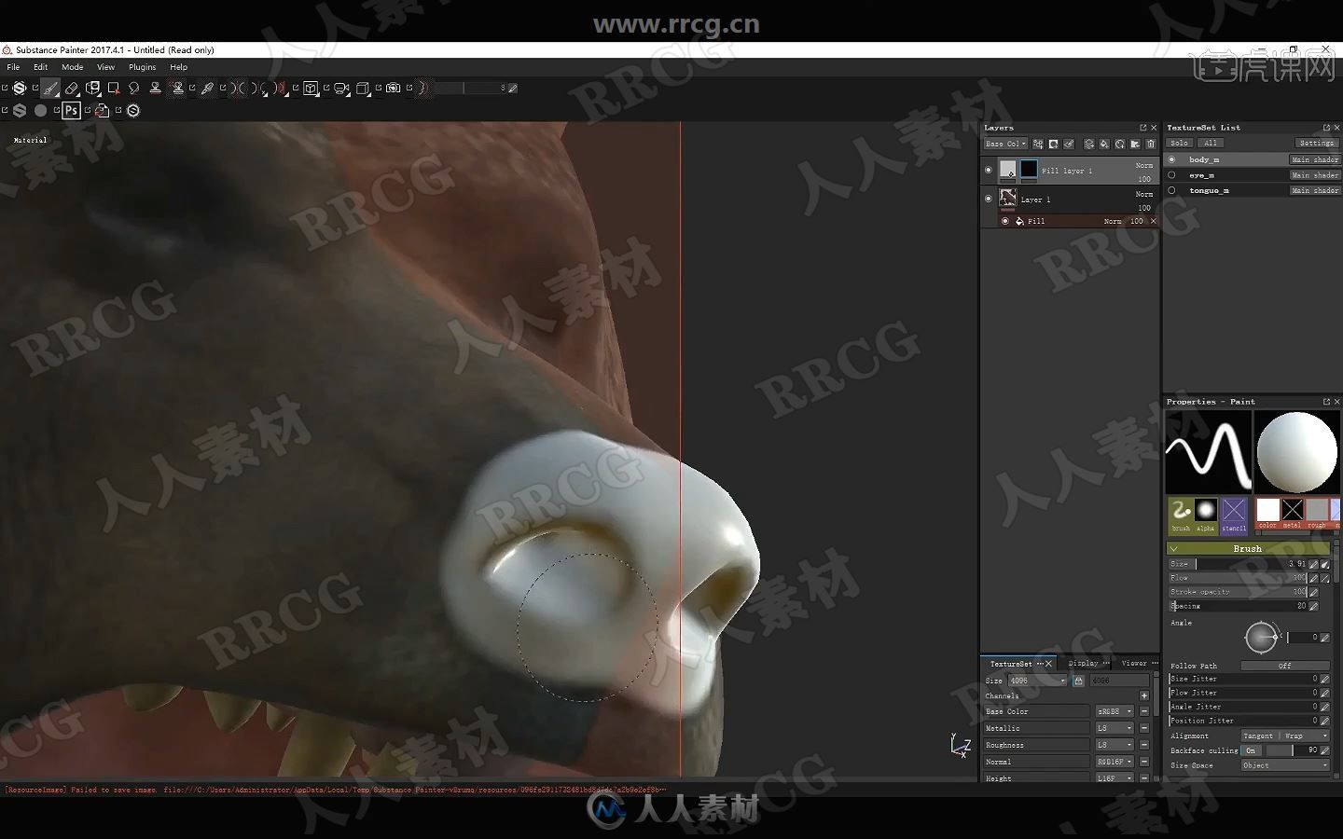
Task: Select the Material picker eyedropper tool
Action: pyautogui.click(x=207, y=88)
